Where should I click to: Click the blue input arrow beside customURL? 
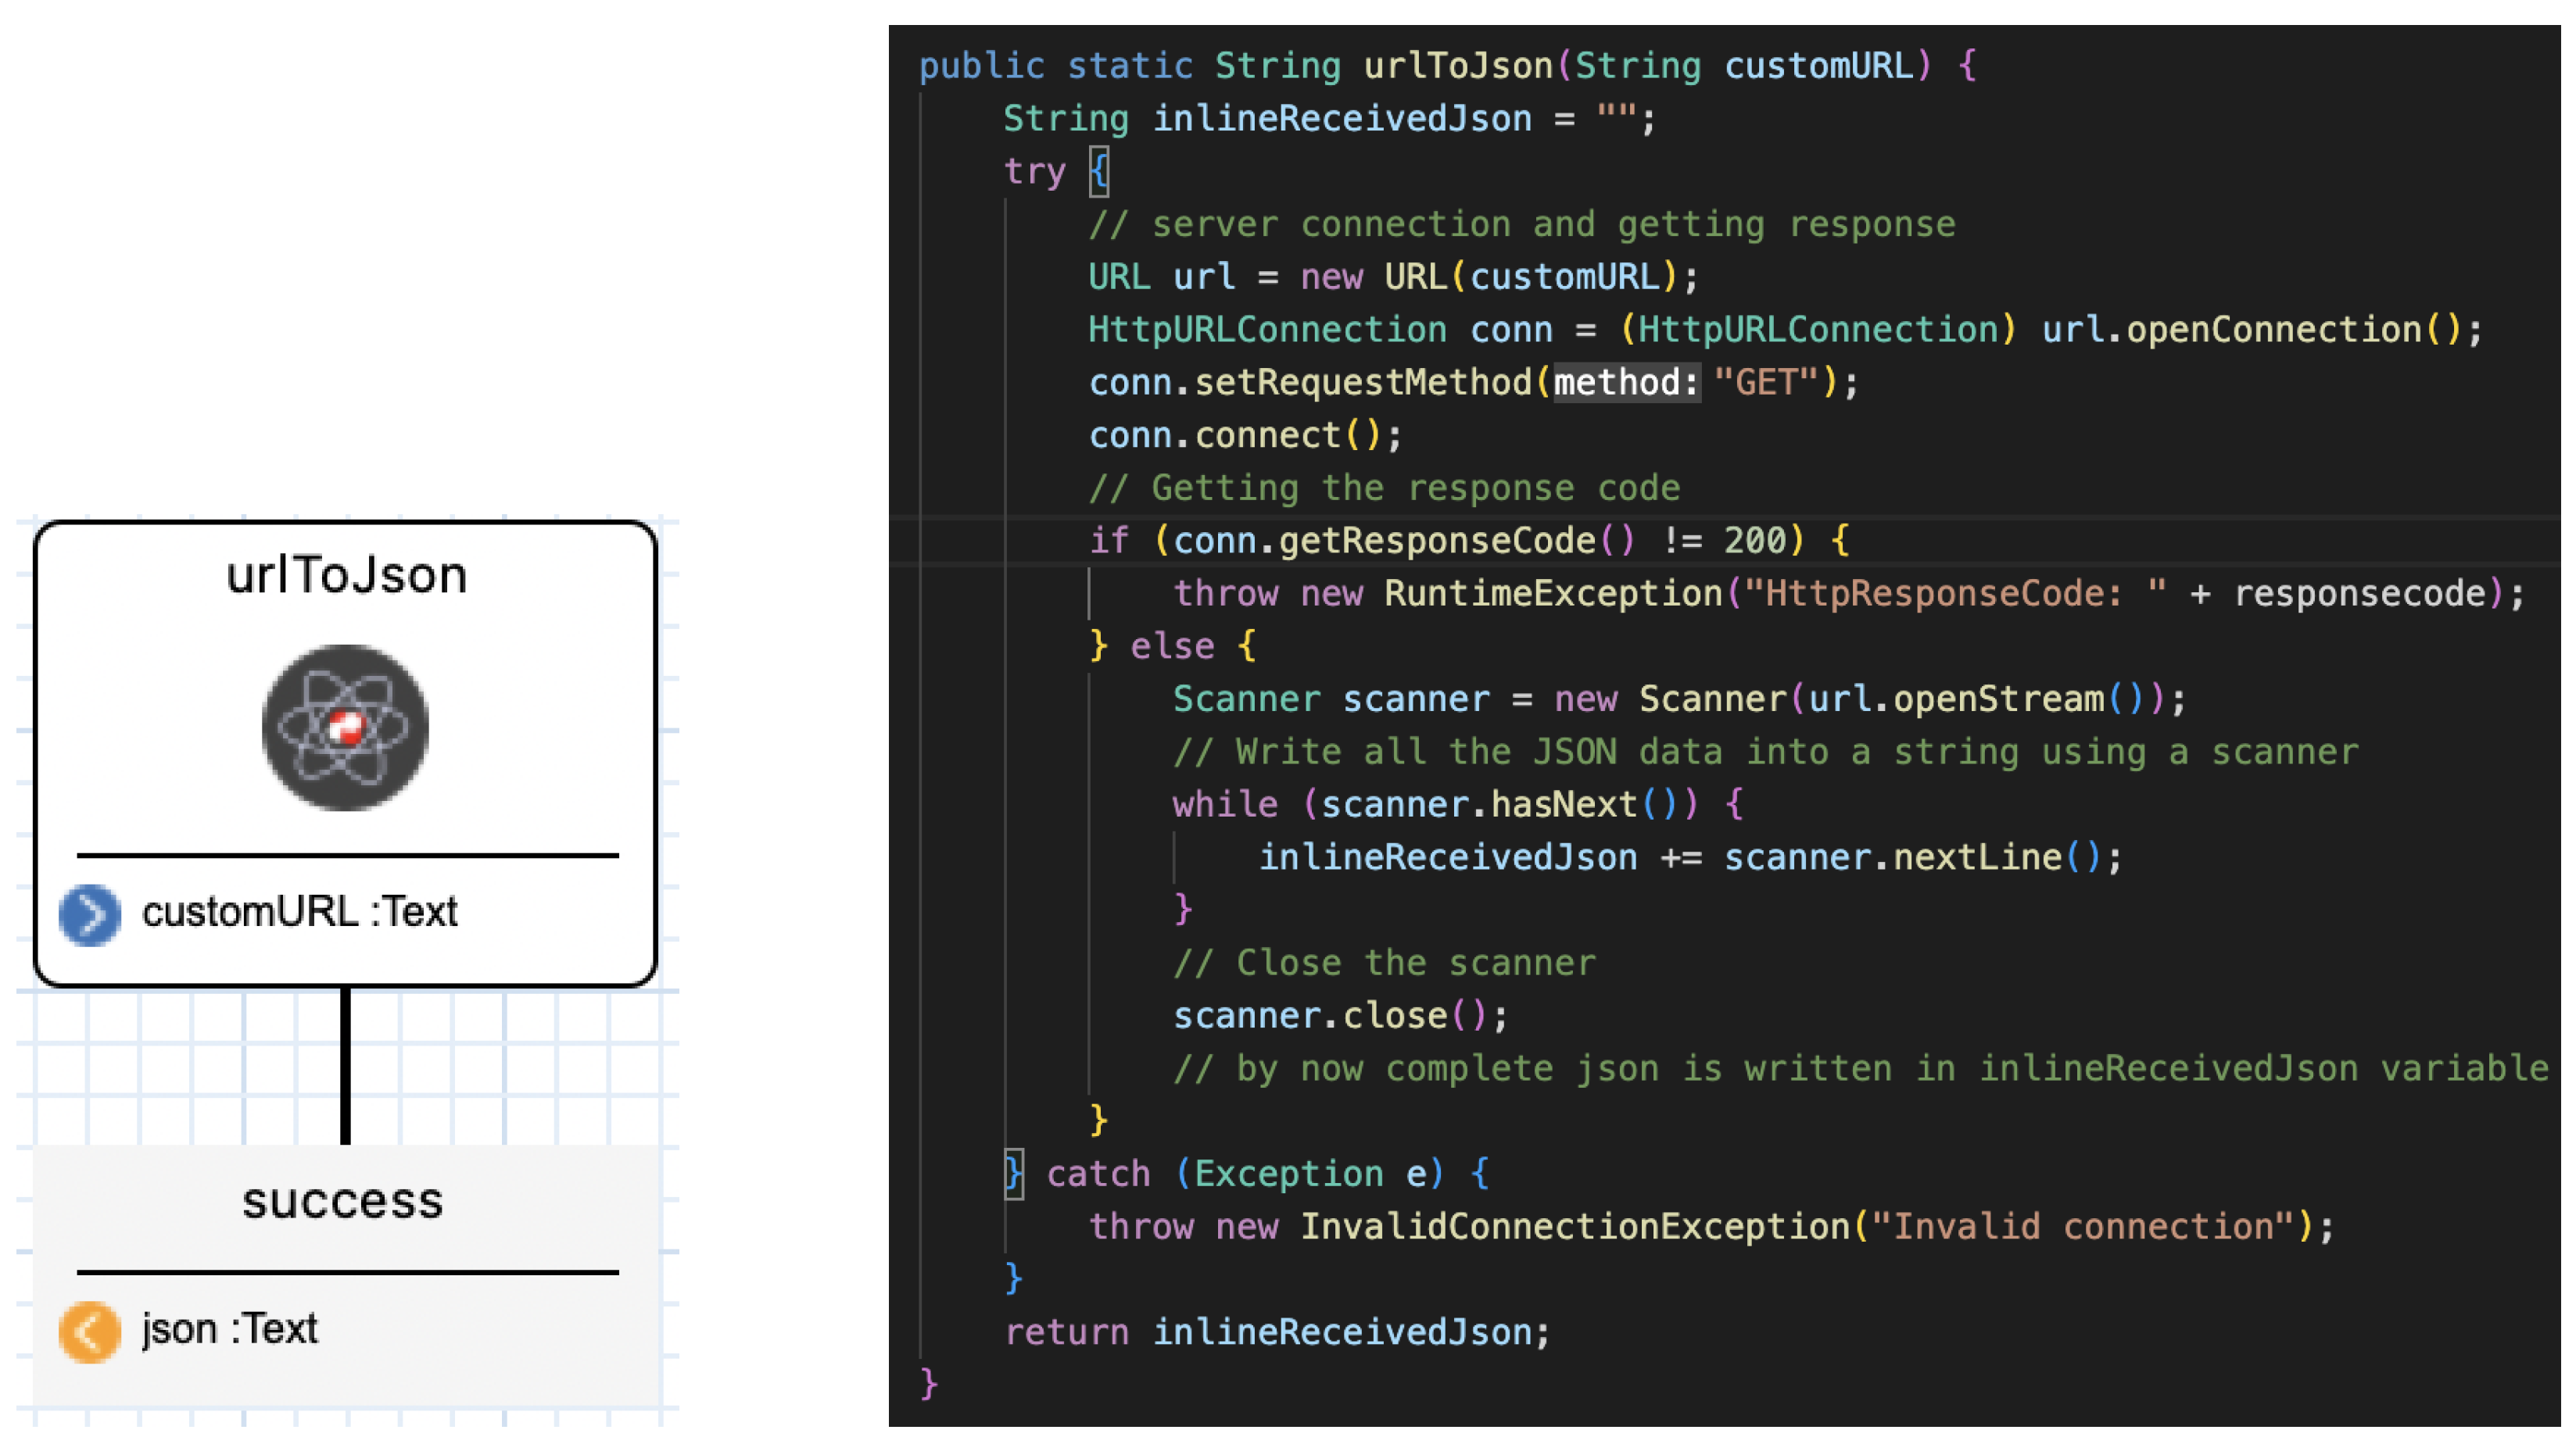(x=90, y=913)
